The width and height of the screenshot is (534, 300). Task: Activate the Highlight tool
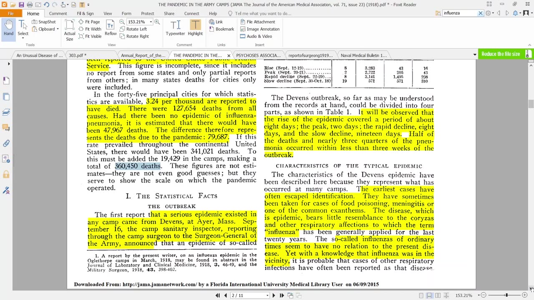tap(195, 28)
